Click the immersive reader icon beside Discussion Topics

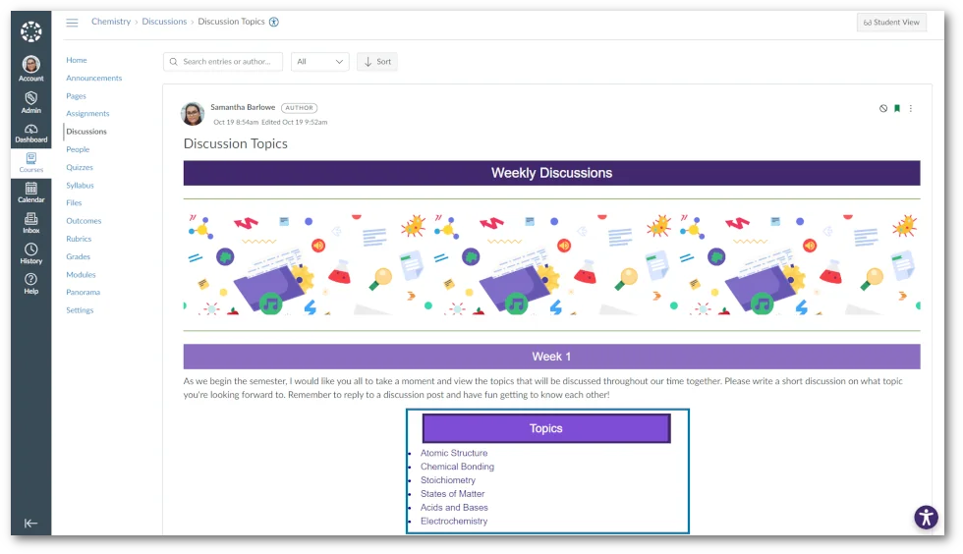click(x=274, y=22)
